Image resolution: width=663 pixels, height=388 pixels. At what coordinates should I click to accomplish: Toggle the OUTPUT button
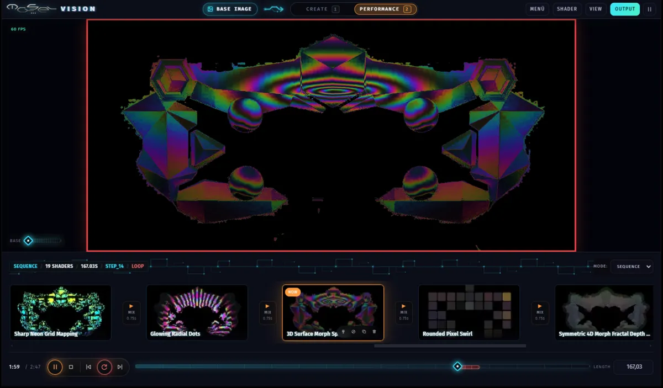pyautogui.click(x=625, y=9)
